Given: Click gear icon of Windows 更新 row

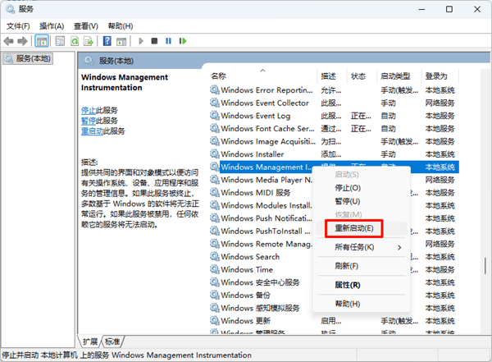Looking at the screenshot, I should click(215, 321).
